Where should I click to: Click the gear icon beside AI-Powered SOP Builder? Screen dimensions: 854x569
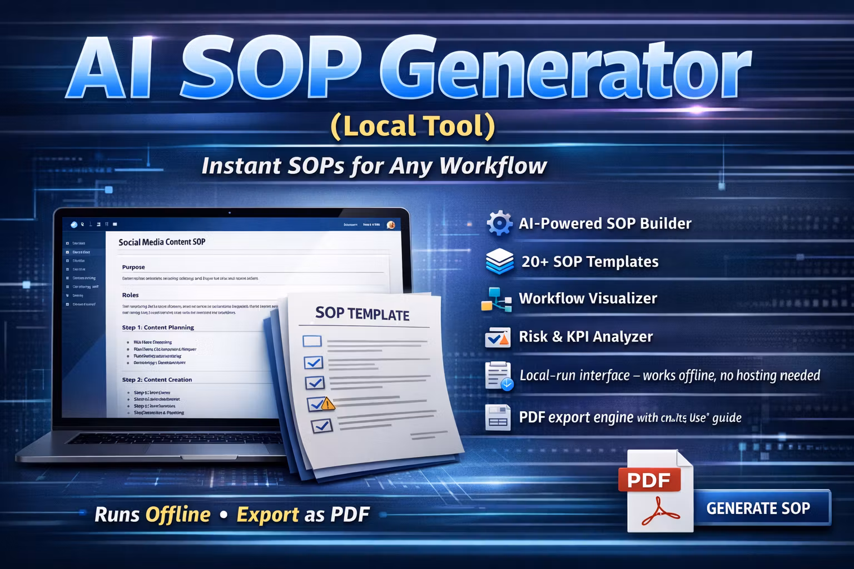pos(499,223)
